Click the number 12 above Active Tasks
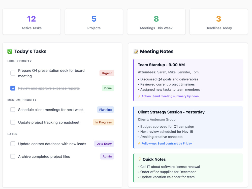The height and width of the screenshot is (189, 252). click(31, 19)
